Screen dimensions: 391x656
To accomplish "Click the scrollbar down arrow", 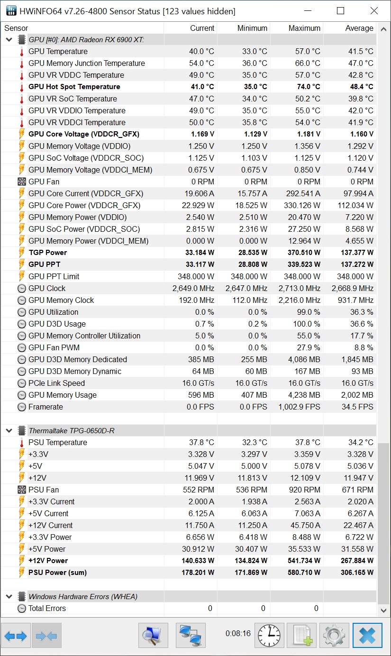I will point(384,610).
